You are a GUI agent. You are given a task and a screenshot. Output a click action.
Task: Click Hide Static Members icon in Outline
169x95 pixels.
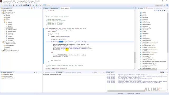[x=161, y=11]
